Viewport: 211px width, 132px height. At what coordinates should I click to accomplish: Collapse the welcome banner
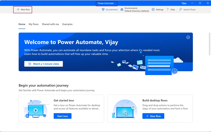pyautogui.click(x=188, y=37)
